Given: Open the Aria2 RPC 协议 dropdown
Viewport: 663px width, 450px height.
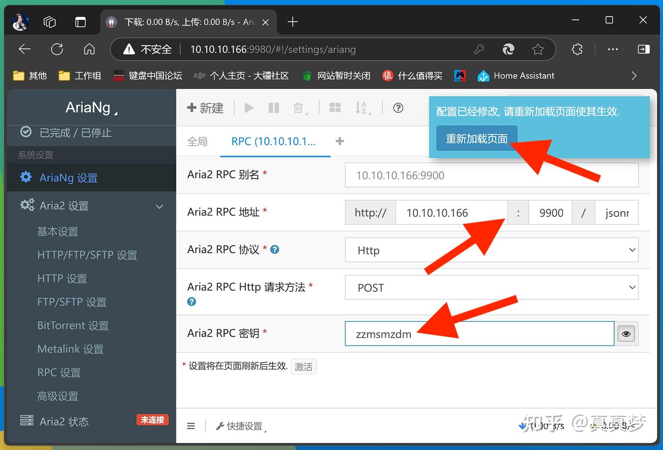Looking at the screenshot, I should 491,250.
